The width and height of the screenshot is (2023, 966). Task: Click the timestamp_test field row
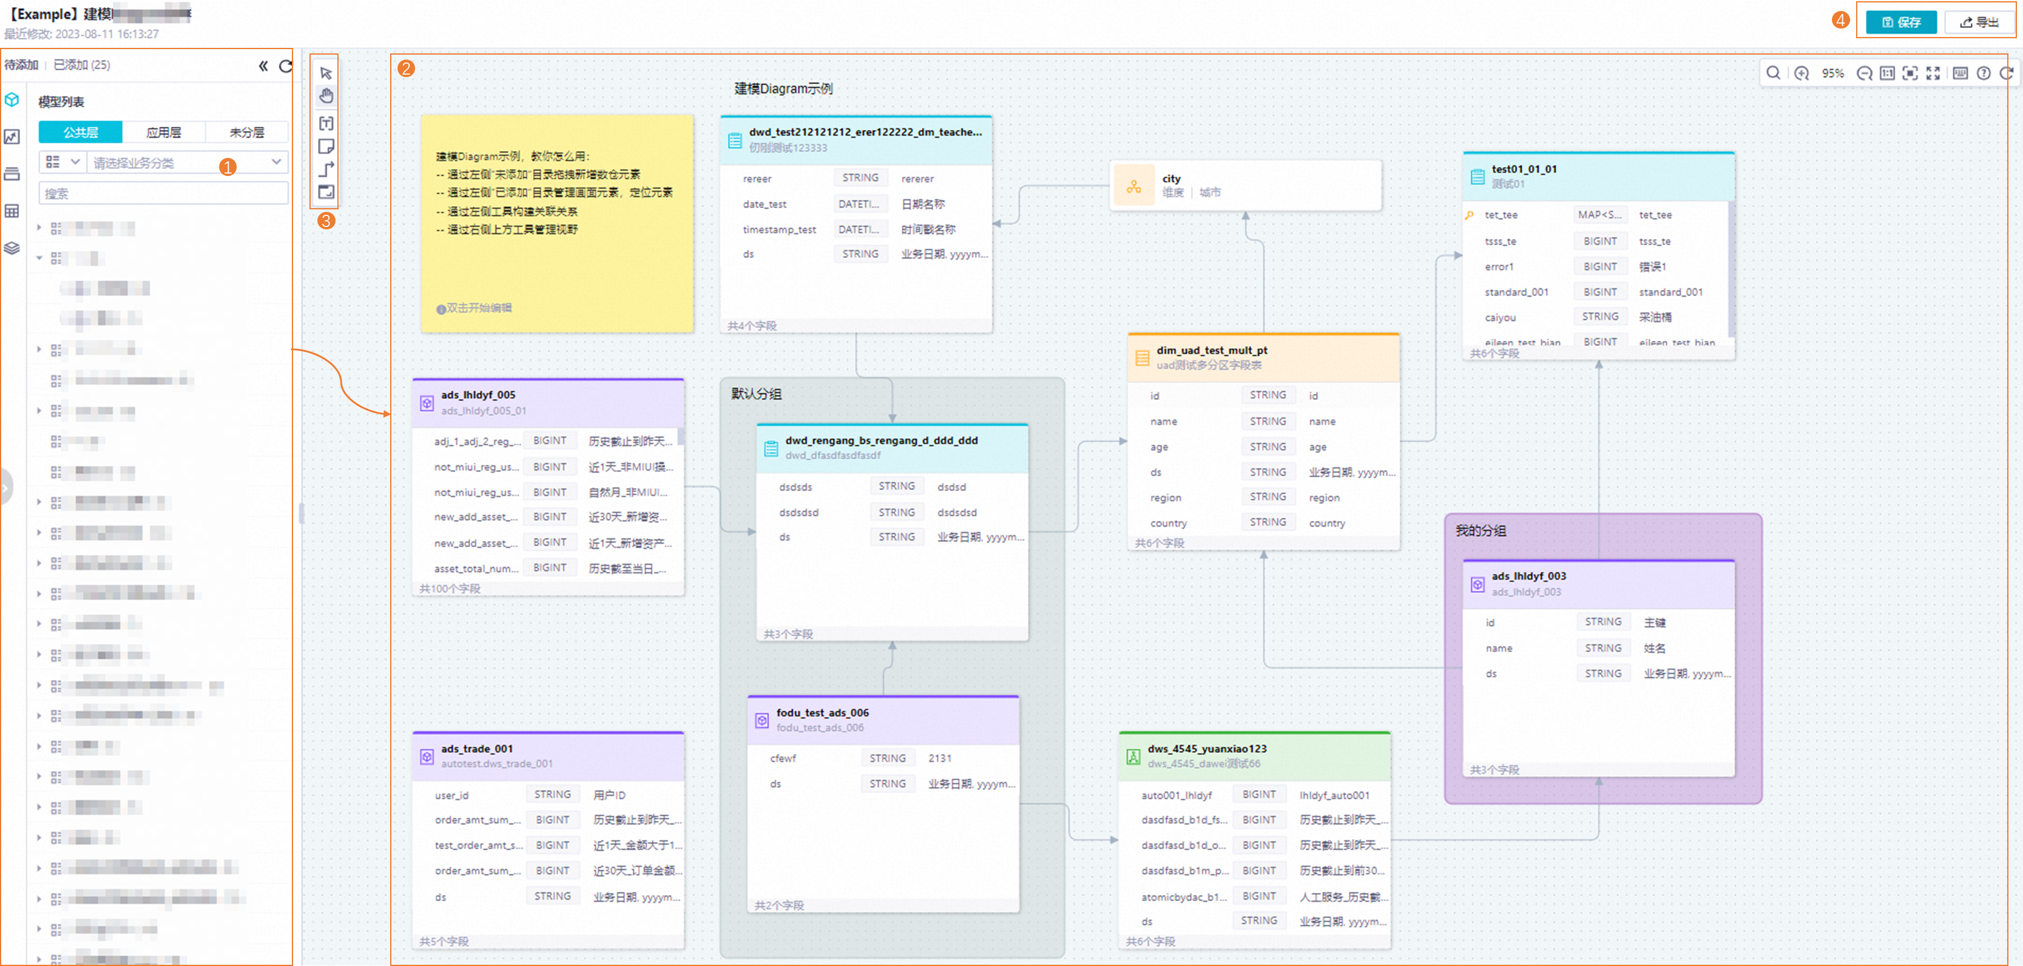(856, 229)
